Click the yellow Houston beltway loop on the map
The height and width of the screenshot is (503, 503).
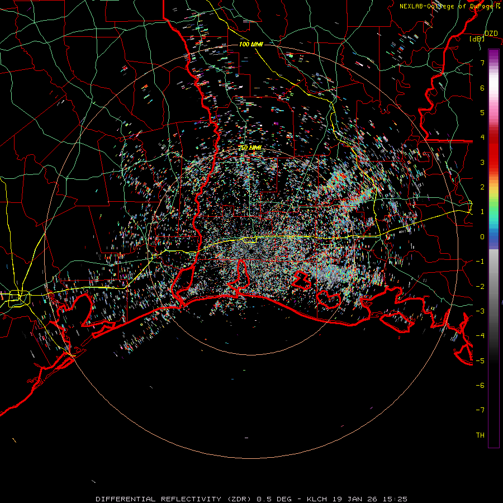pyautogui.click(x=19, y=298)
